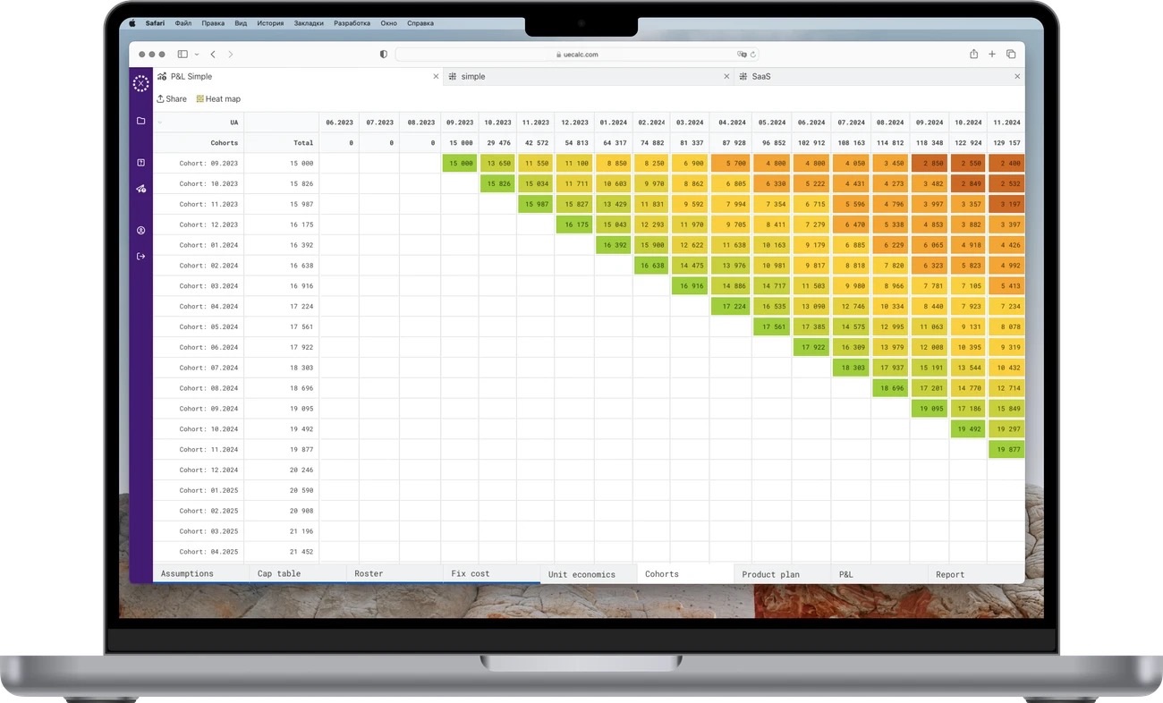Click the uecalc logo in the sidebar
Screen dimensions: 1163x703
pyautogui.click(x=140, y=83)
